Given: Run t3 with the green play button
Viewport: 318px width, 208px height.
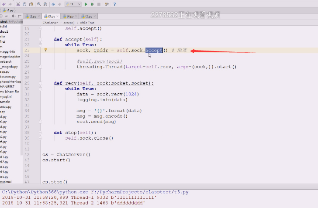Looking at the screenshot, I should 86,4.
